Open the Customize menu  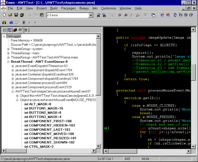pyautogui.click(x=109, y=9)
